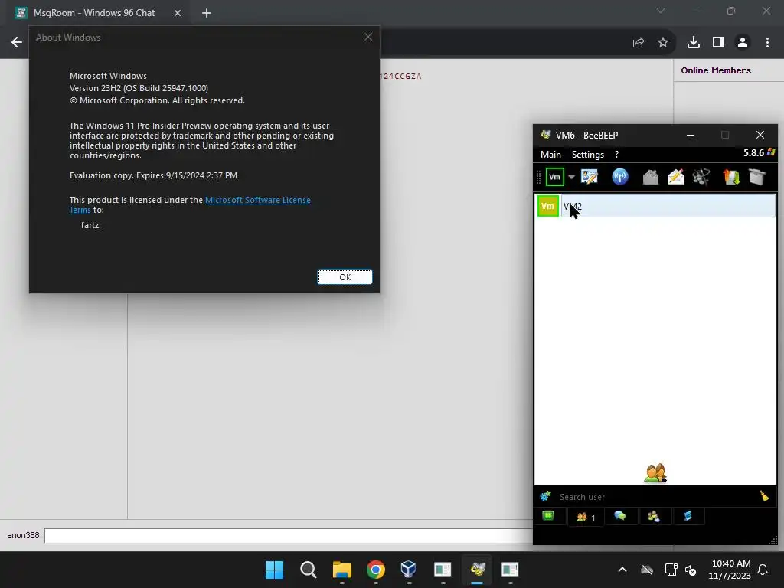Open the edit profile icon in BeeBEEP
Screen dimensions: 784x588
pyautogui.click(x=590, y=177)
